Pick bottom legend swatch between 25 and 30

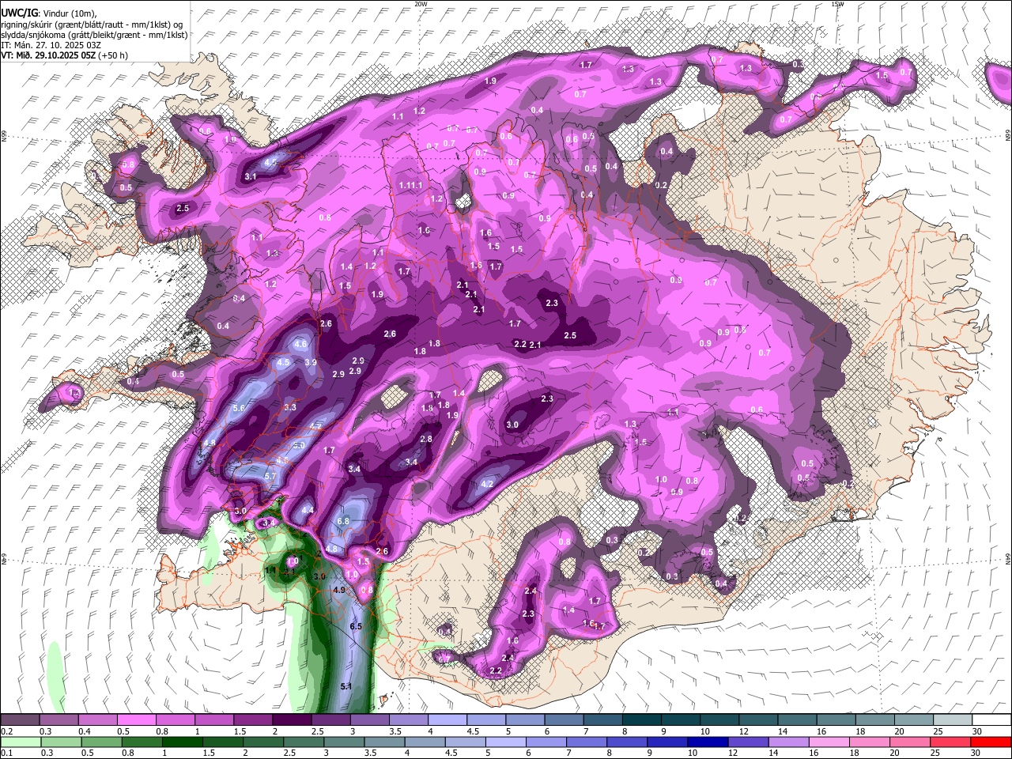[950, 742]
